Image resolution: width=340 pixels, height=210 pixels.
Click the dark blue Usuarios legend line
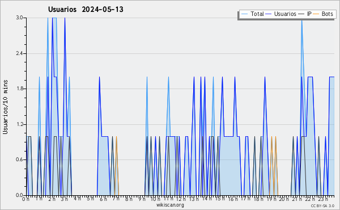(269, 14)
